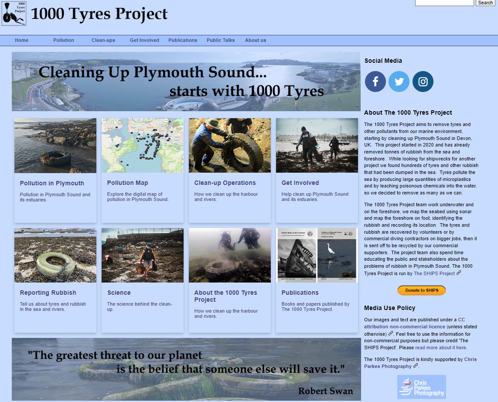Click the Chris Parkes Photography logo

[421, 387]
